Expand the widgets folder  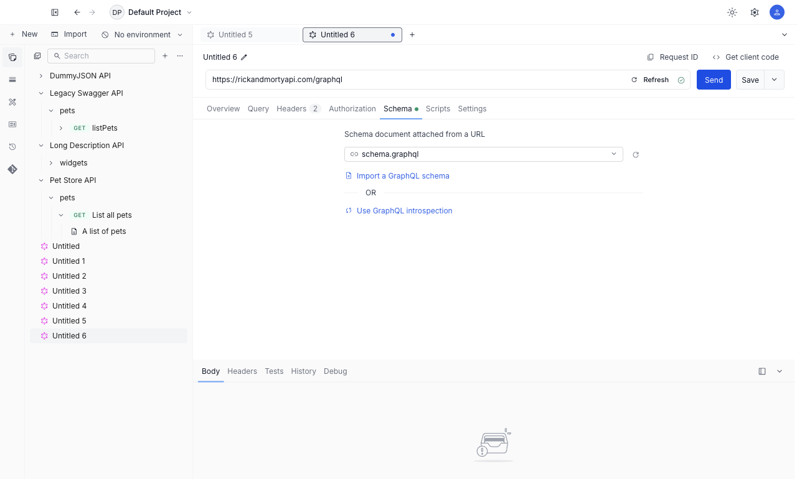click(51, 163)
